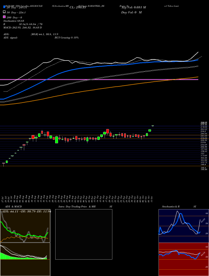Click the red-background RSI chart panel
Screen dimensions: 209x276
tap(184, 259)
